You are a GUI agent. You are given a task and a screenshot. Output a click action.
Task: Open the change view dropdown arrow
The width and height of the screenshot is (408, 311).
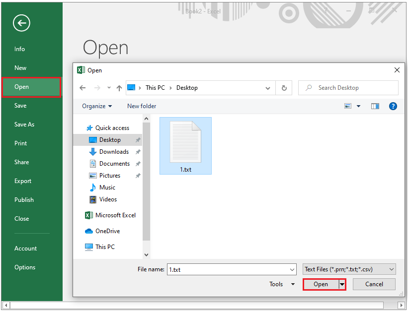[x=359, y=106]
